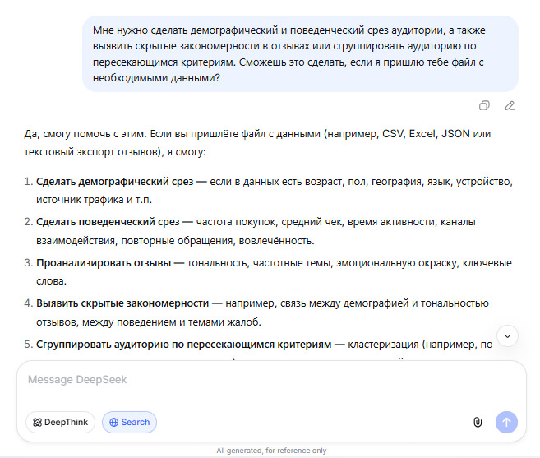540x458 pixels.
Task: Jump to latest with down chevron button
Action: (x=507, y=336)
